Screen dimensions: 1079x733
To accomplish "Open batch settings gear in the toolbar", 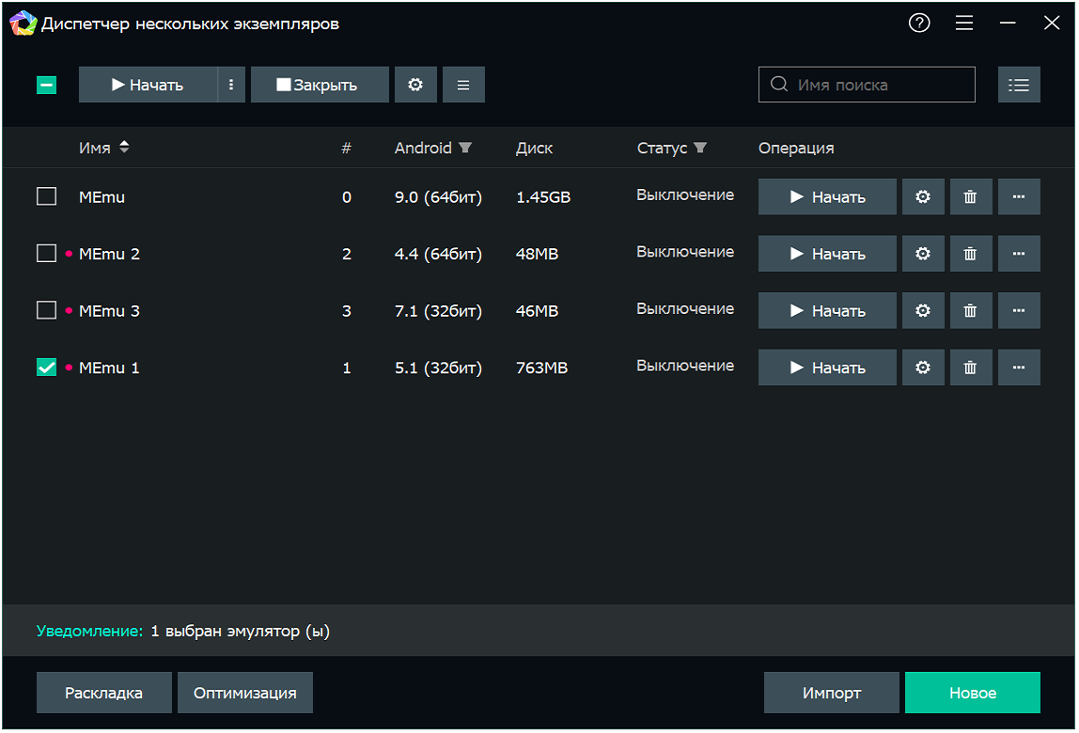I will click(414, 85).
